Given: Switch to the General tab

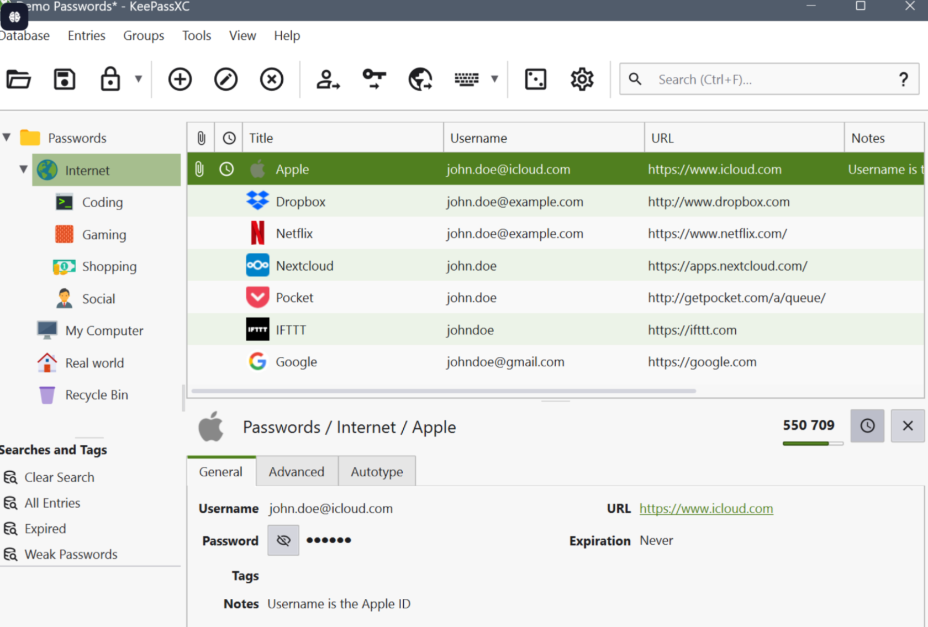Looking at the screenshot, I should coord(221,472).
